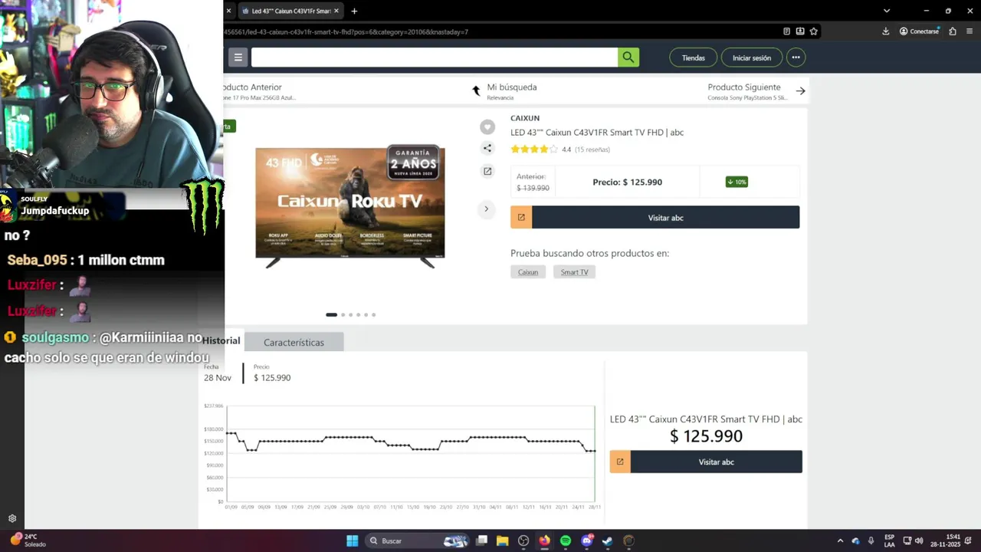Image resolution: width=981 pixels, height=552 pixels.
Task: Open the Tiendas page
Action: (x=694, y=58)
